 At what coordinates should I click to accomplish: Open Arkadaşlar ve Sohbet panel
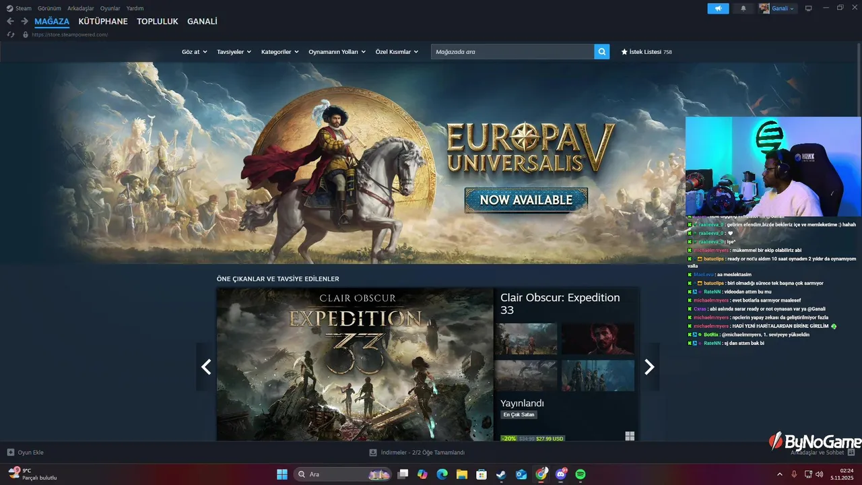pos(823,453)
